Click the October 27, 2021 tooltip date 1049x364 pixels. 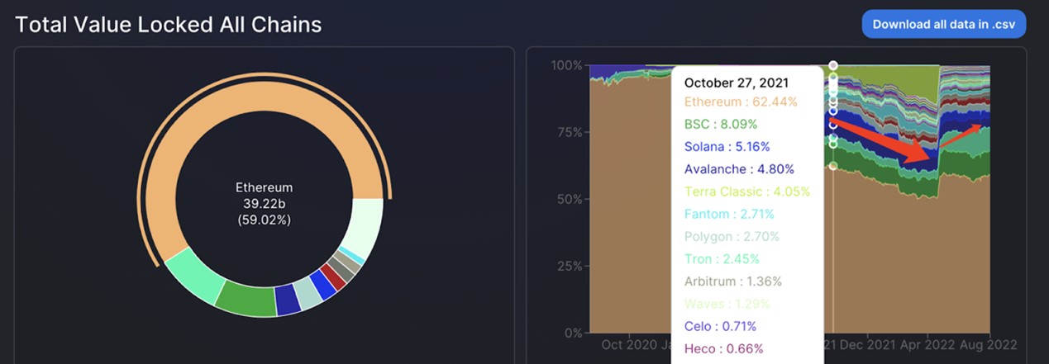pos(737,83)
